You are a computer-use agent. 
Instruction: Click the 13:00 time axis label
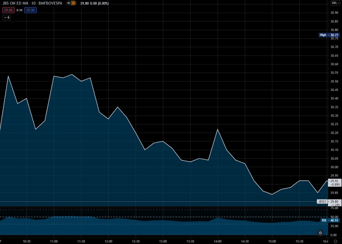coord(163,241)
